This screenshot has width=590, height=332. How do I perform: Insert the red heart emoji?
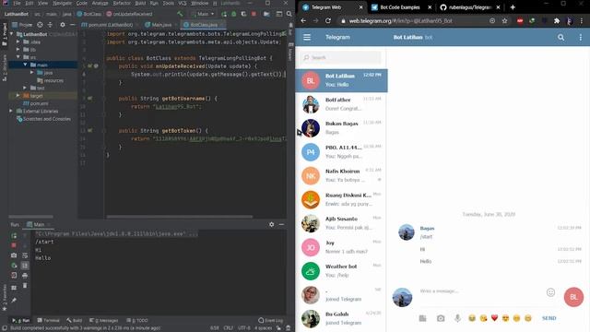[x=494, y=318]
